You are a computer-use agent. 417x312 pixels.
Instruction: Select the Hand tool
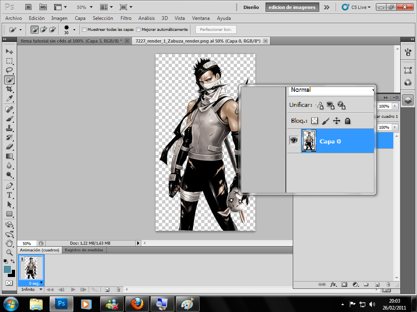click(x=9, y=243)
